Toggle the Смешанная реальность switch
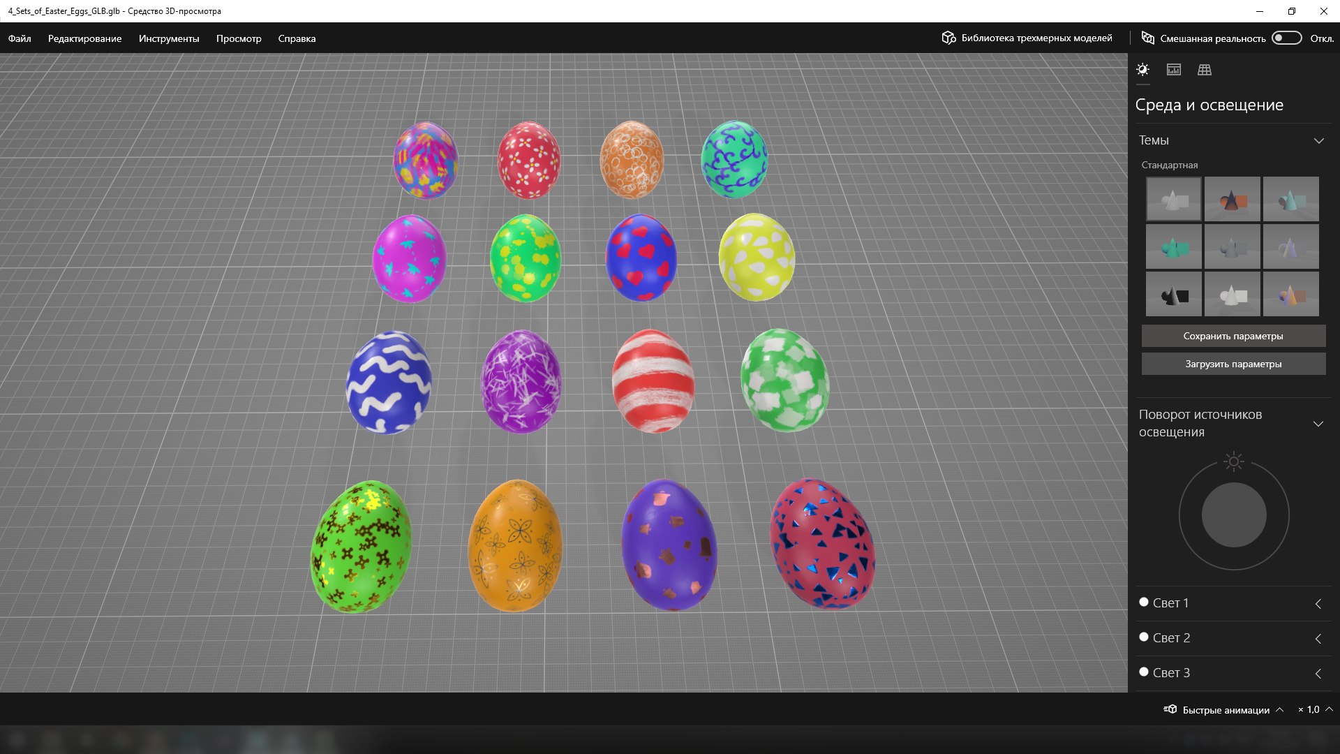Screen dimensions: 1340x754 [x=1286, y=38]
